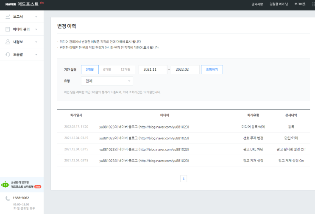Screen dimensions: 315x214
Task: Click the 상세내역 column header
Action: tap(291, 115)
